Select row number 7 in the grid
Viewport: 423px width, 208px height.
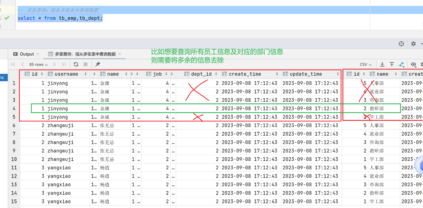click(x=14, y=134)
